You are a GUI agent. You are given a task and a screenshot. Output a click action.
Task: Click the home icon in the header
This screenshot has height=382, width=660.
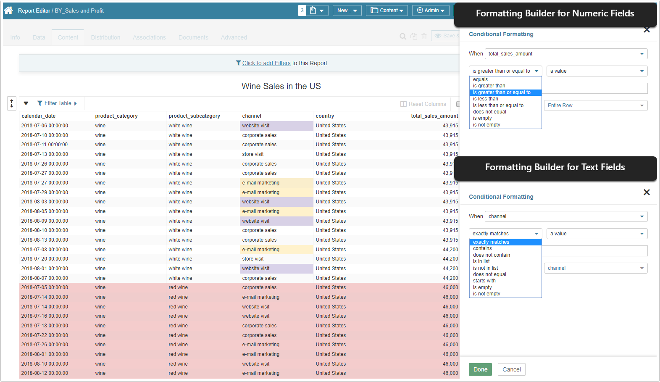(x=8, y=11)
